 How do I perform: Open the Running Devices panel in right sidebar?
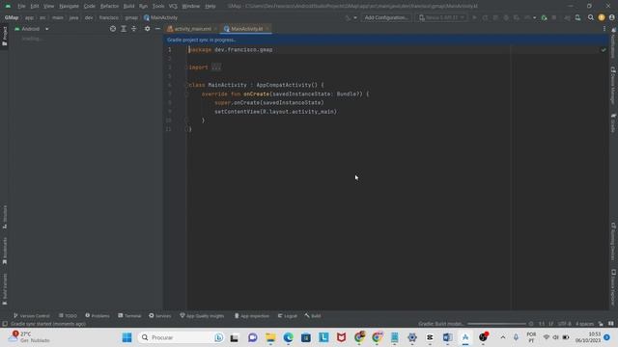point(613,242)
